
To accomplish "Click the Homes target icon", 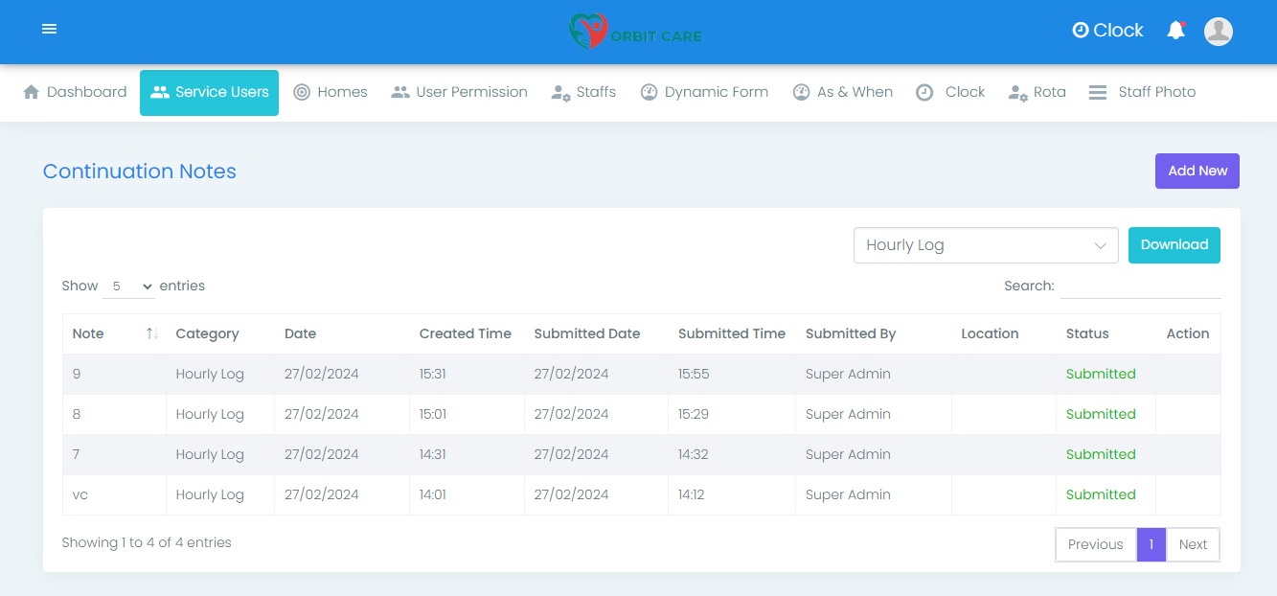I will coord(302,92).
